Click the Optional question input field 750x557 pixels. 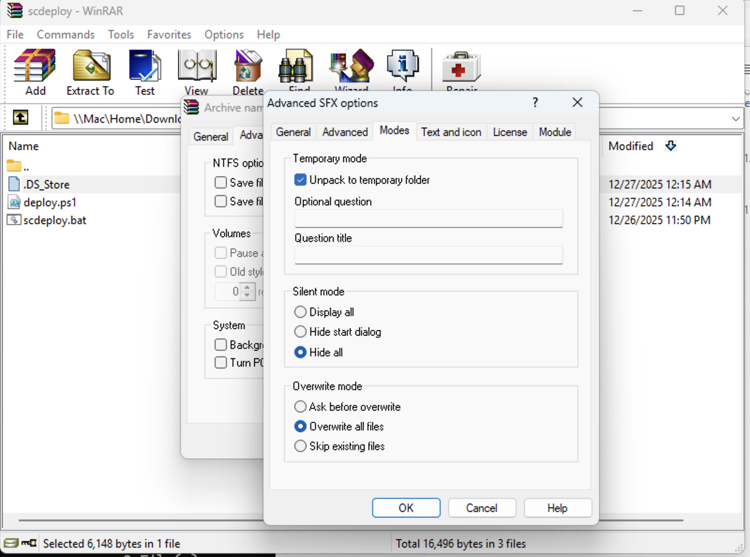click(x=428, y=219)
